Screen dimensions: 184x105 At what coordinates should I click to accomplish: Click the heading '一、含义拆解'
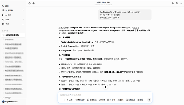coord(64,38)
